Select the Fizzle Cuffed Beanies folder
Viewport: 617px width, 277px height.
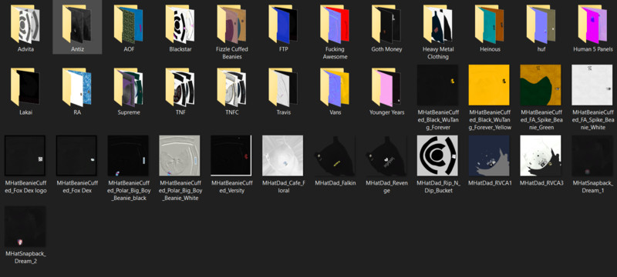click(x=232, y=24)
